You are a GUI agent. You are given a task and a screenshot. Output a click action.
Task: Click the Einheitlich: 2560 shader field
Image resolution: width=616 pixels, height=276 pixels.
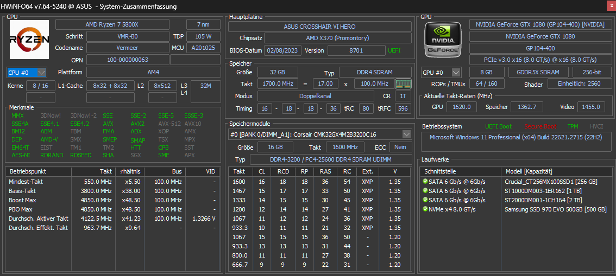coord(579,84)
